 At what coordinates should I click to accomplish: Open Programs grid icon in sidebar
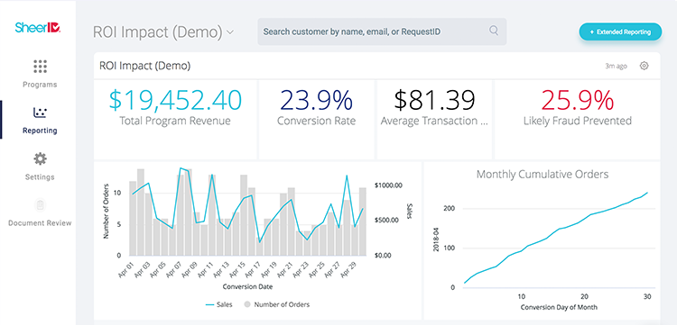coord(40,67)
